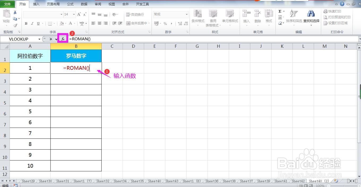
Task: Toggle underline formatting
Action: pos(38,24)
